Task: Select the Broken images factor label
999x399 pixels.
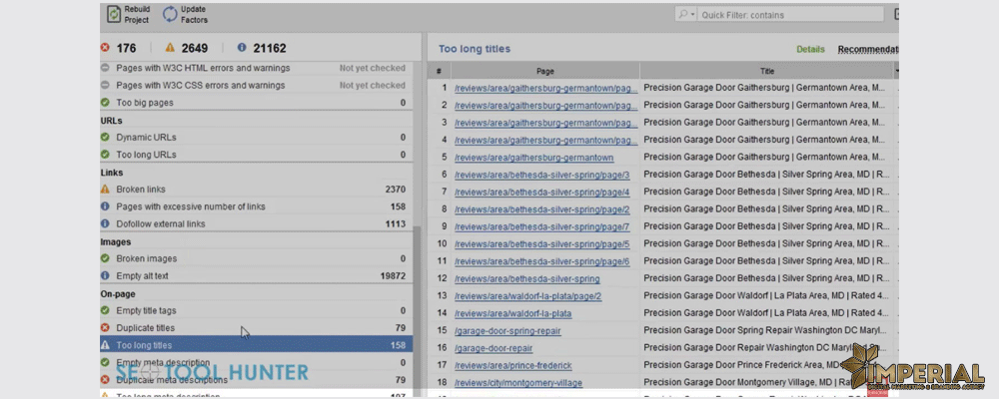Action: click(x=147, y=258)
